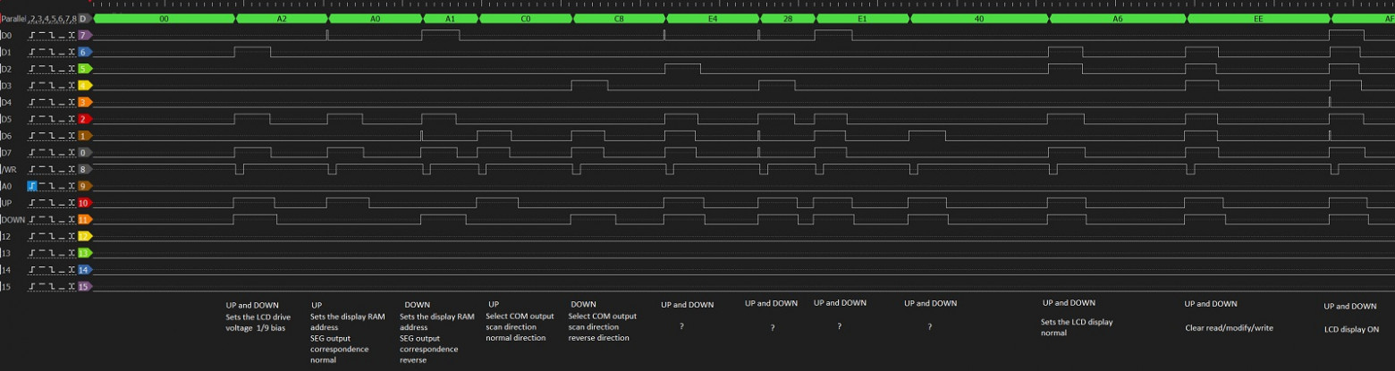This screenshot has width=1395, height=371.
Task: Click the 'Sets the LCD drive voltage 1/9 bias' note
Action: [258, 322]
